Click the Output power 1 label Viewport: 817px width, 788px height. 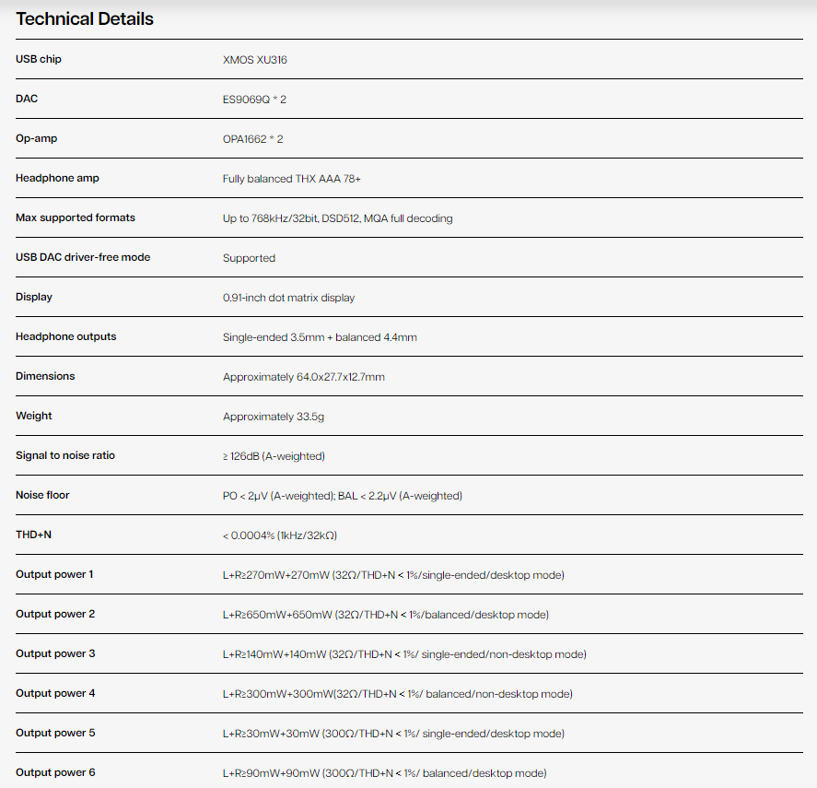coord(54,574)
